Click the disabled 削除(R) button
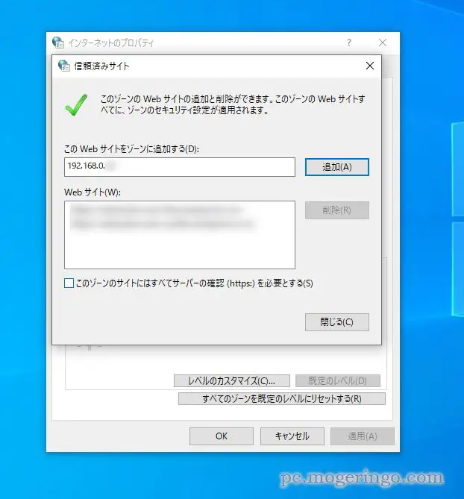 (x=337, y=210)
